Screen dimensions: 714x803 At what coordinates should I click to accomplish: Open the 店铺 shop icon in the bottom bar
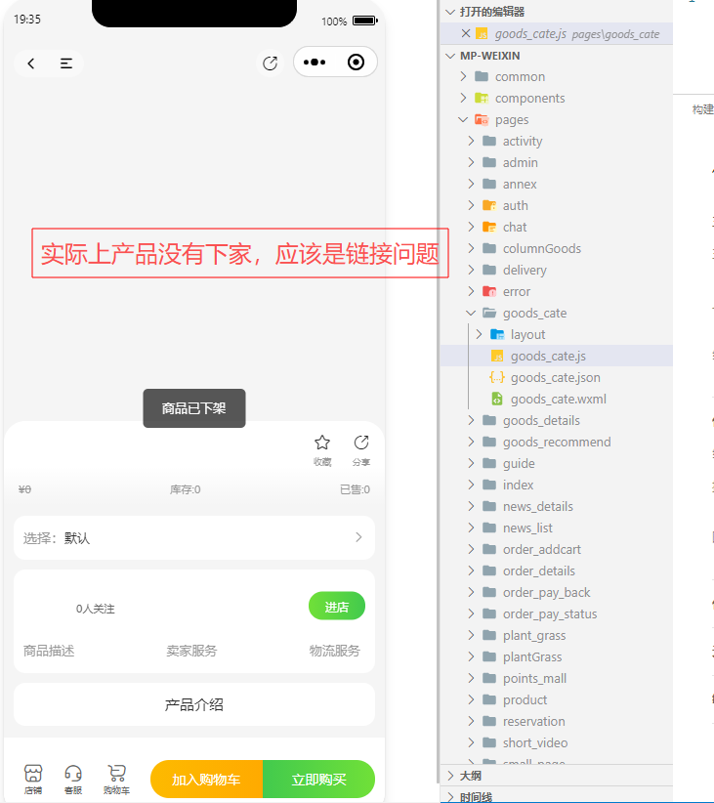[33, 780]
